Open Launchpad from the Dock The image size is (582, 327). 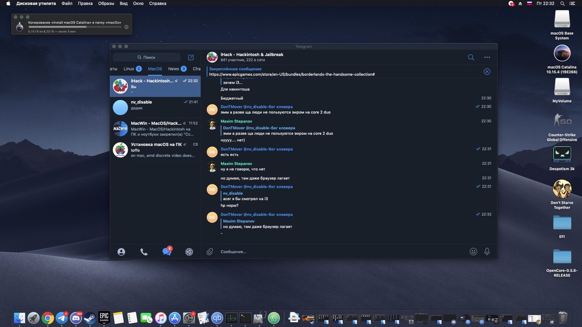click(34, 317)
